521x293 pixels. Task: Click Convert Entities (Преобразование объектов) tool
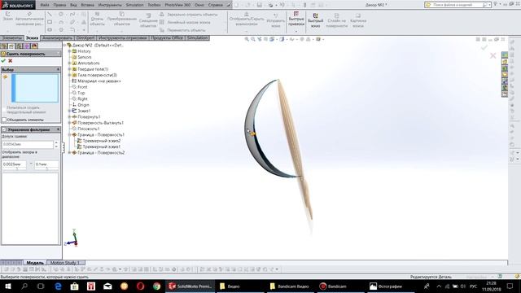click(x=122, y=20)
